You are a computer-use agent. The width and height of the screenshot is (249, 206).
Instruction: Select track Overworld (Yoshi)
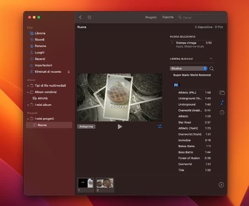pos(194,134)
